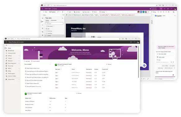
Task: Expand Resources chevron in admin center sidebar
Action: click(19, 61)
